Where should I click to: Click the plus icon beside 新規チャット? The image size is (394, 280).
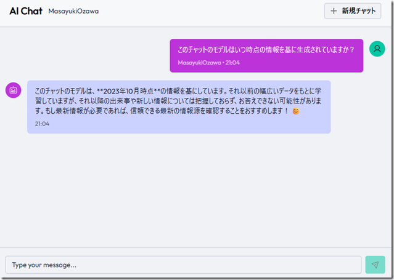(x=334, y=11)
